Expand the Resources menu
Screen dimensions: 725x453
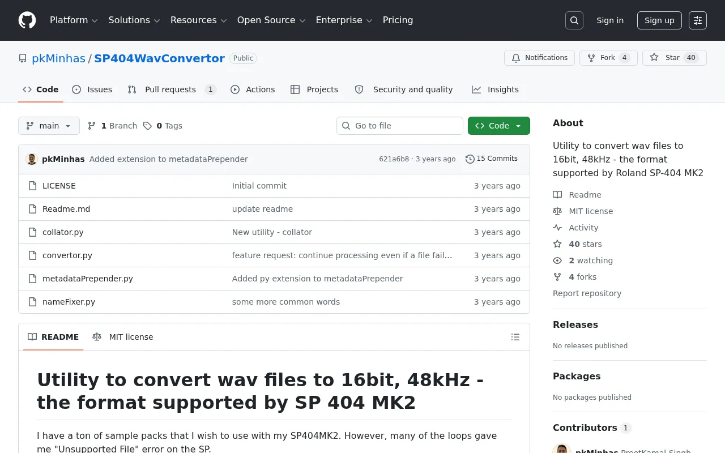198,20
